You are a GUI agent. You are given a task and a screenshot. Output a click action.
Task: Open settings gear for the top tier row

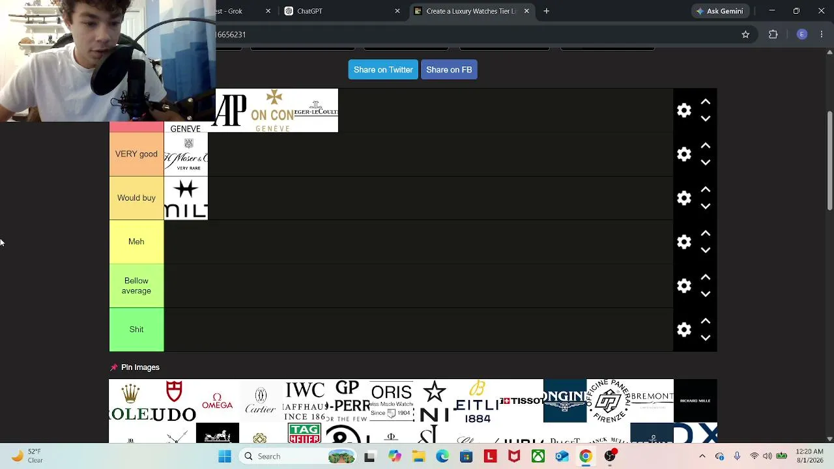click(683, 111)
